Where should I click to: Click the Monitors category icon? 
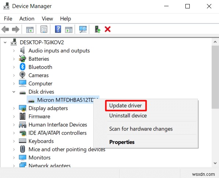pyautogui.click(x=23, y=158)
